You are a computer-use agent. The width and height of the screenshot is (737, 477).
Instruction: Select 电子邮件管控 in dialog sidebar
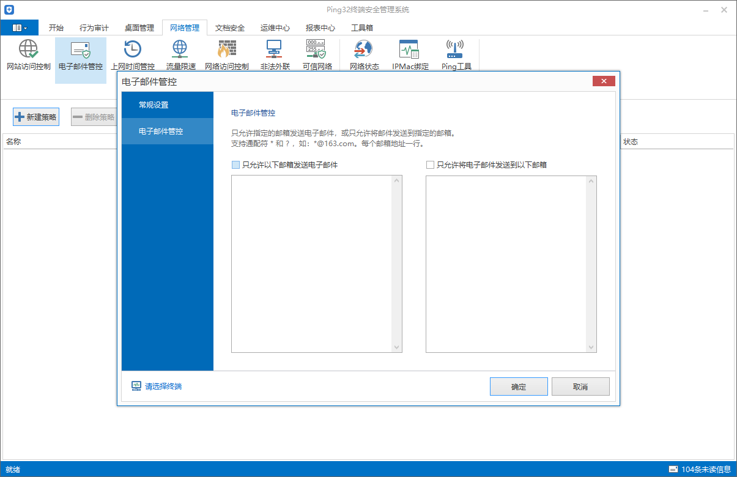(x=168, y=131)
